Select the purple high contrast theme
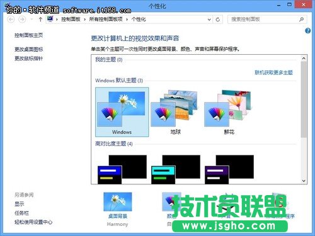Image resolution: width=315 pixels, height=236 pixels. 229,169
